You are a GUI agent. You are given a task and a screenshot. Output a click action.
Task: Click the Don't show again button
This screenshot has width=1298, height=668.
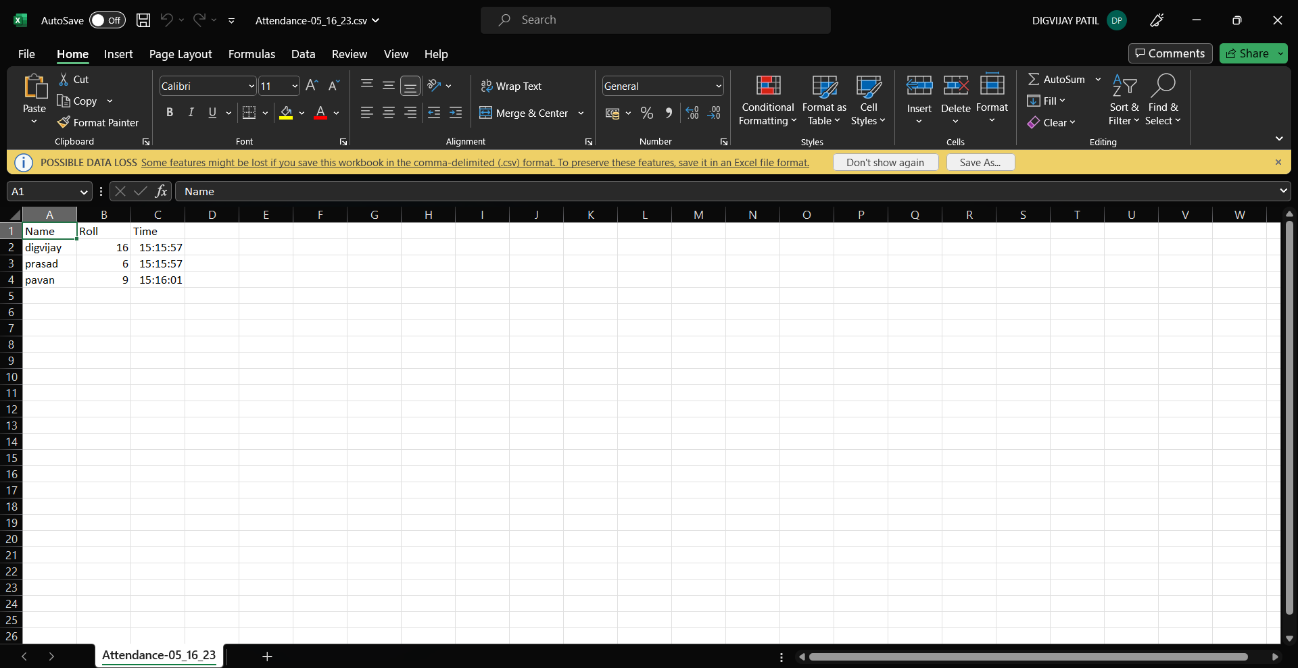[886, 162]
